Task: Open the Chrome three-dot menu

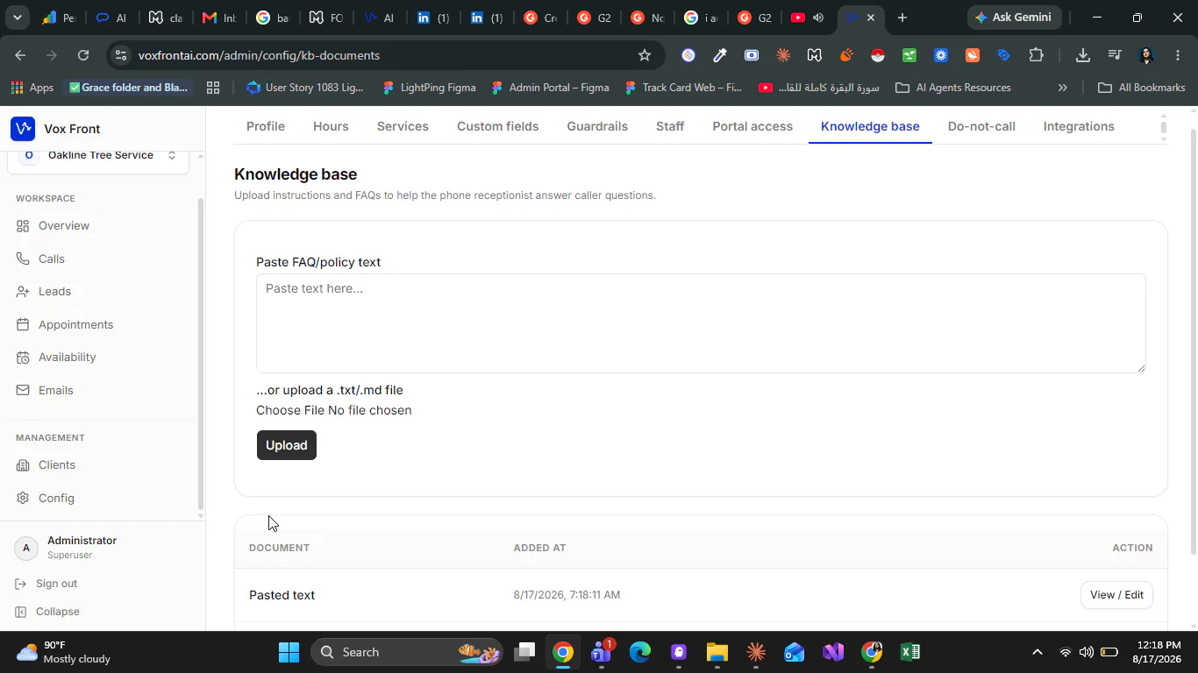Action: tap(1177, 55)
